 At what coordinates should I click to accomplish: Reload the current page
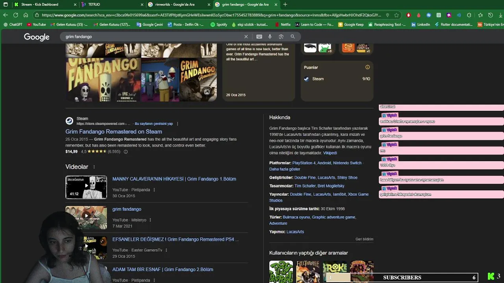pyautogui.click(x=16, y=15)
